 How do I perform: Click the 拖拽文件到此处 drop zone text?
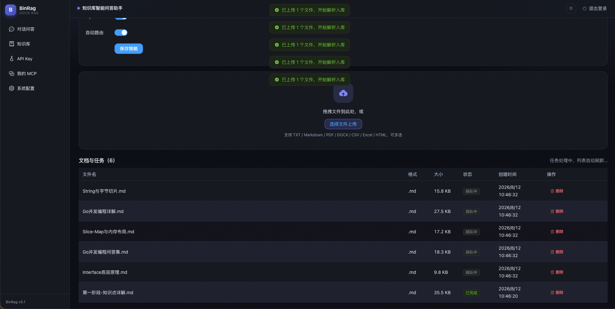pyautogui.click(x=343, y=111)
